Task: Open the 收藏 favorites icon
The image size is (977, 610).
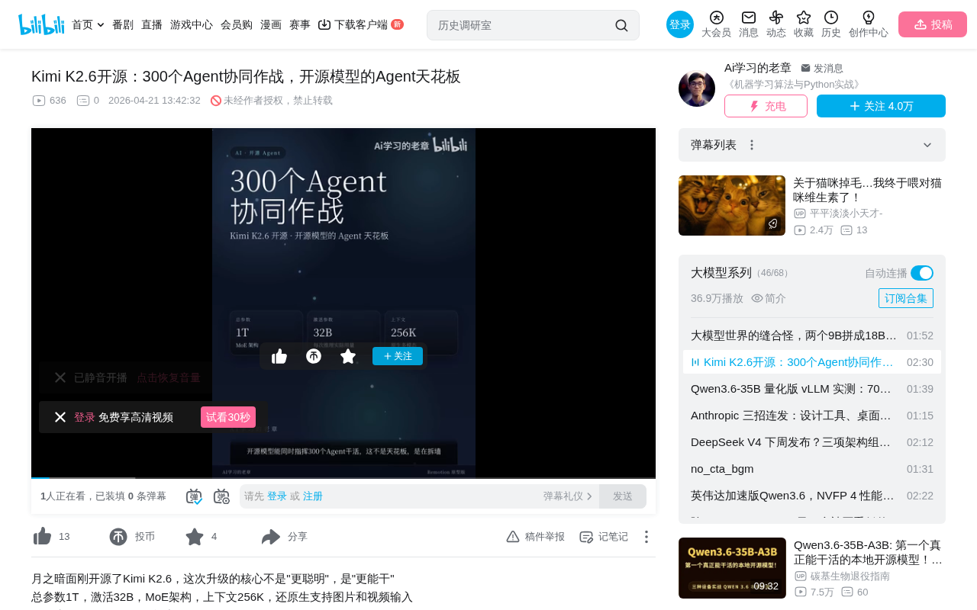Action: [804, 18]
